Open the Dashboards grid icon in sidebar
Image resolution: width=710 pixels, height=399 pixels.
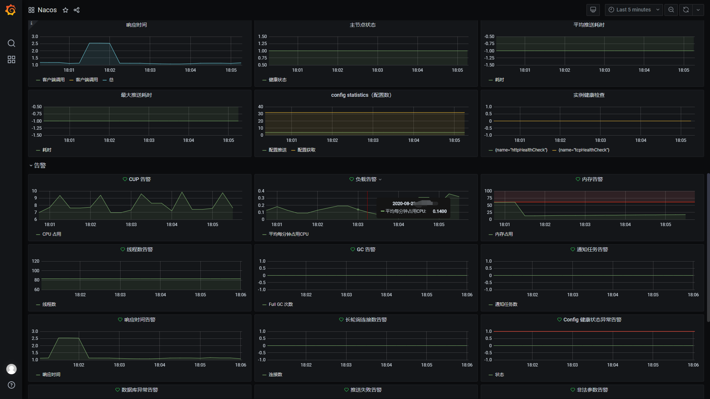11,59
